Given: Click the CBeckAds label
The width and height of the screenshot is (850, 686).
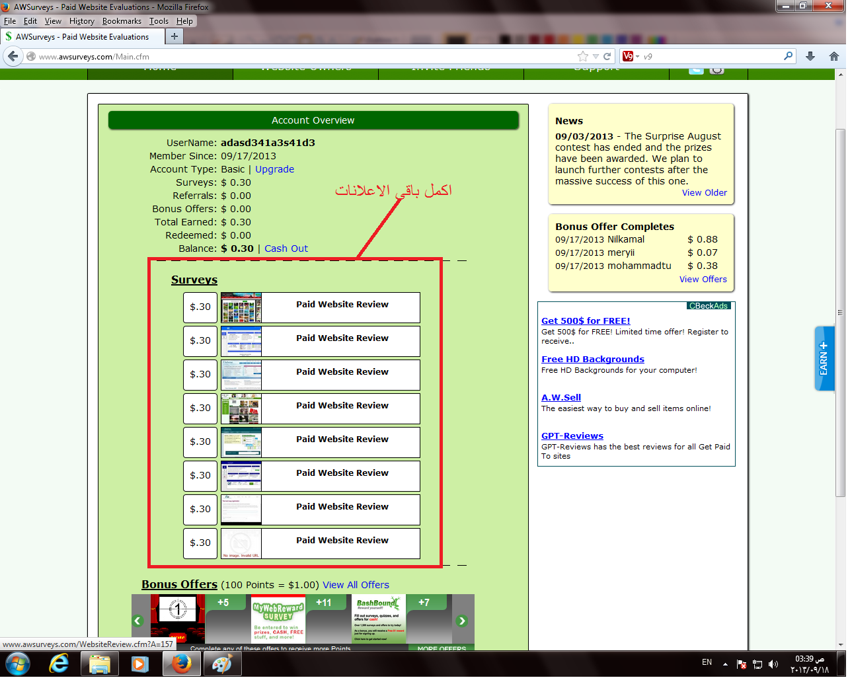Looking at the screenshot, I should pyautogui.click(x=709, y=306).
